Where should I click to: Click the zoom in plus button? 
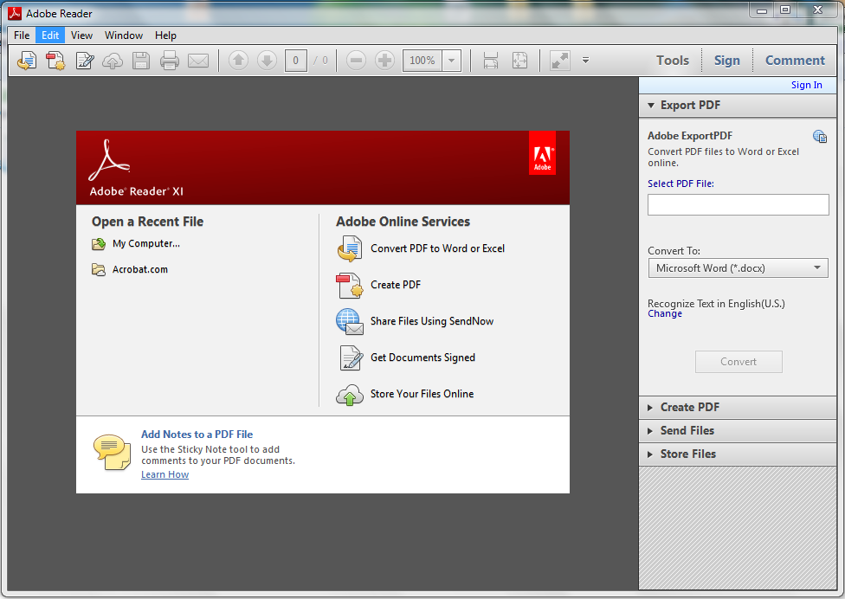tap(384, 61)
